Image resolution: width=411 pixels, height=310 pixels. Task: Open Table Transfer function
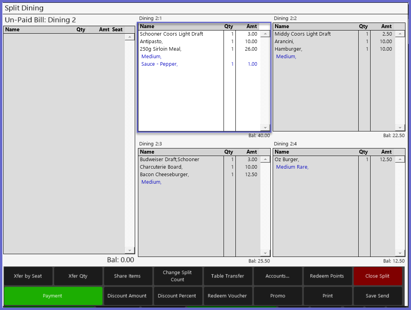tap(227, 276)
